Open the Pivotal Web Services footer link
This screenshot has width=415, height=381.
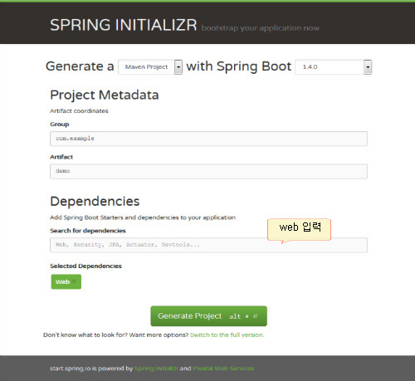(223, 369)
